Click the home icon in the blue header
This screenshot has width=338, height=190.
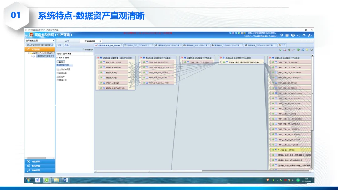(x=282, y=35)
